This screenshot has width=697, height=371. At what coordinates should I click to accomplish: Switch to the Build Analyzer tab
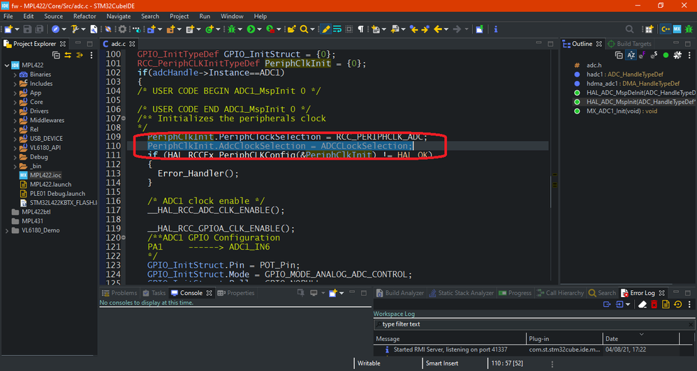(x=399, y=293)
